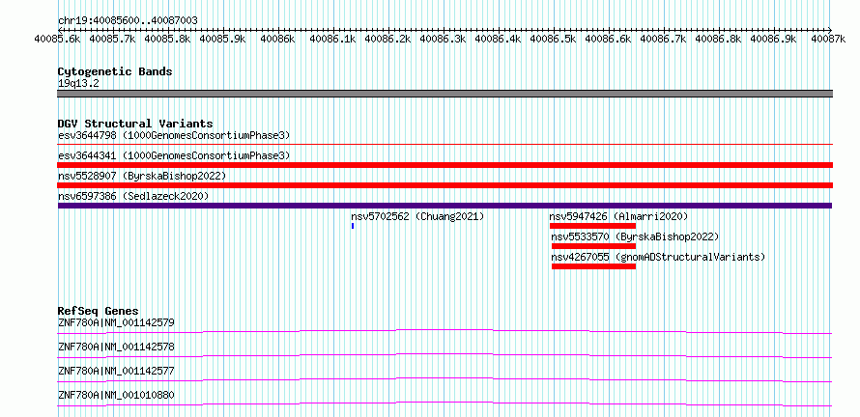
Task: Click the chr19:40085600..40087003 region label
Action: 128,20
